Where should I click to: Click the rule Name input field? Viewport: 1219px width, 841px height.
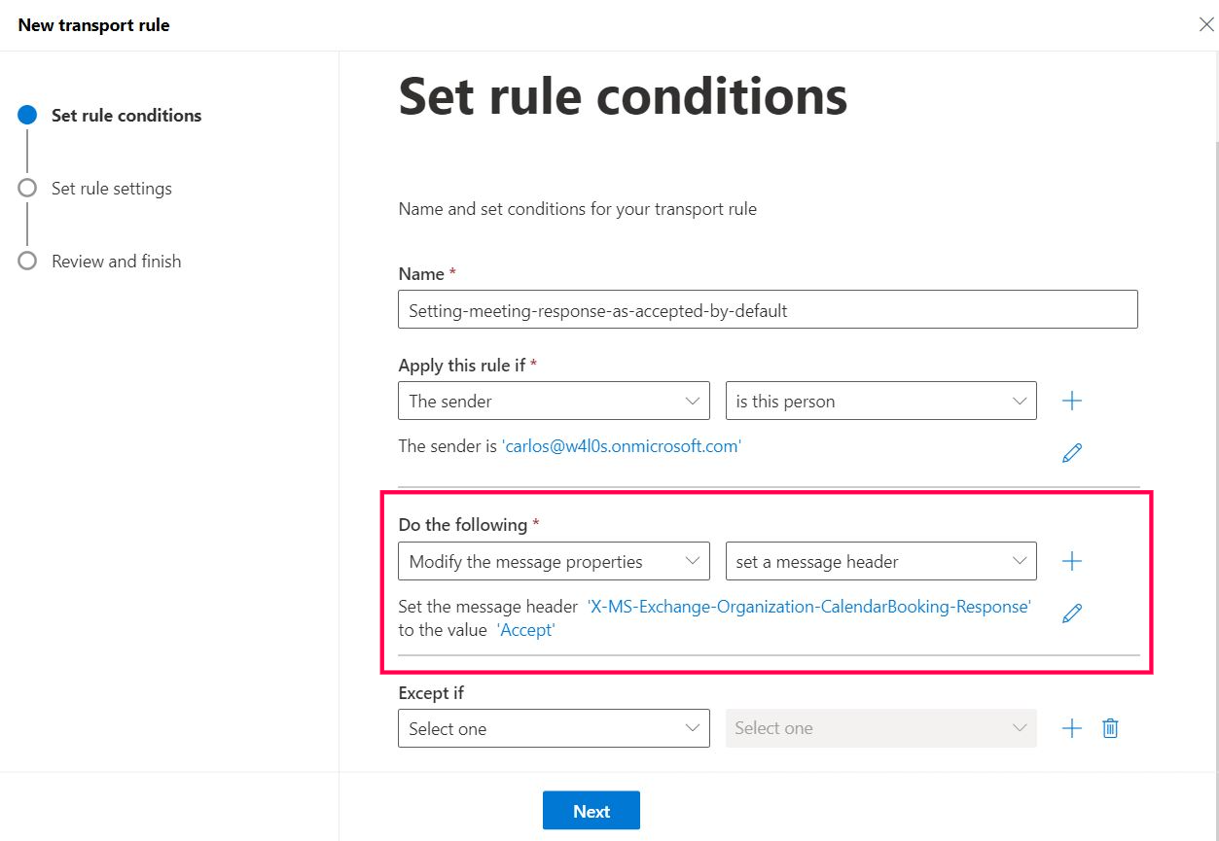tap(768, 311)
